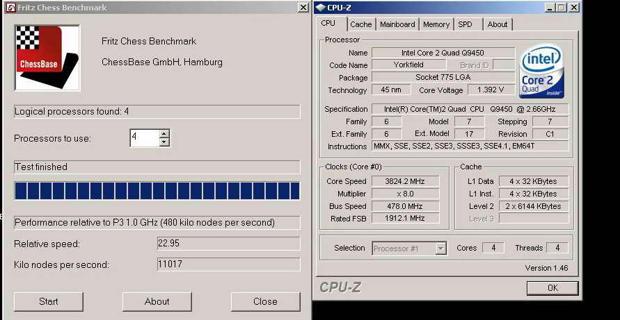The height and width of the screenshot is (320, 620).
Task: Click the Core Voltage value 1.392 V
Action: (x=491, y=90)
